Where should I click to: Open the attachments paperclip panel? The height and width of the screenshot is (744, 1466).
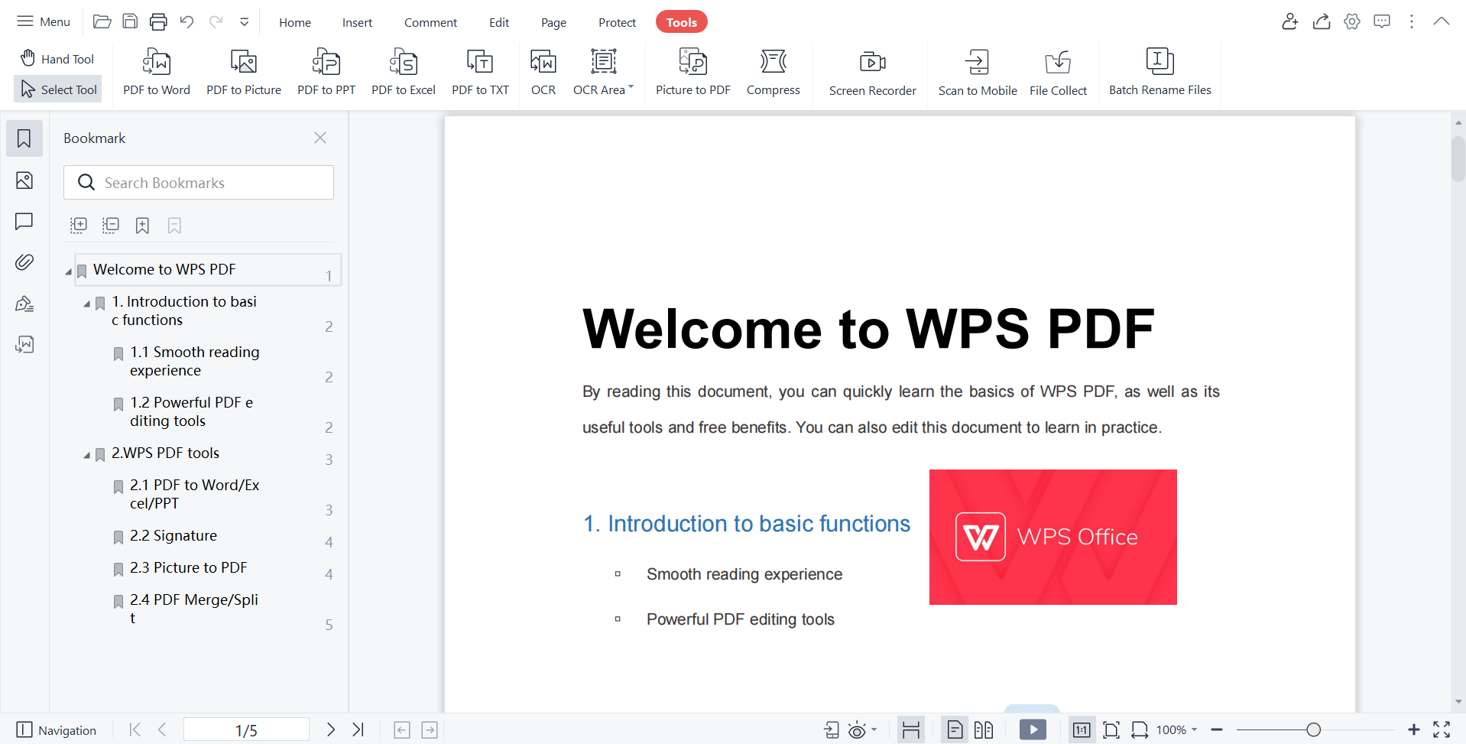[24, 262]
